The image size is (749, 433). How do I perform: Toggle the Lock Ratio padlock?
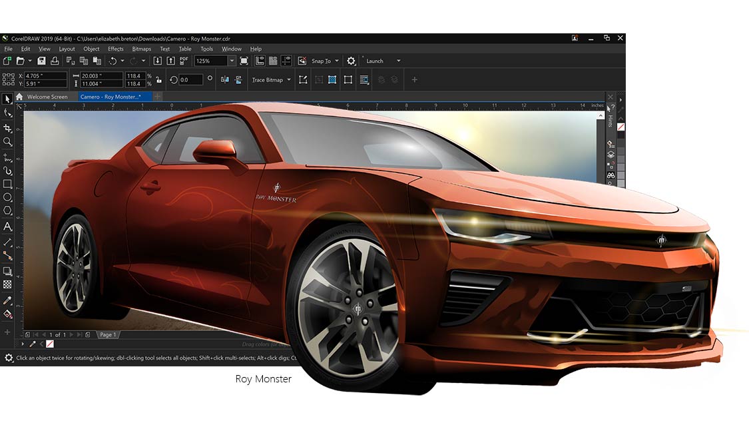(158, 80)
